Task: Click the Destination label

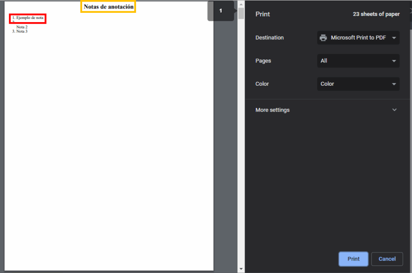Action: (269, 38)
